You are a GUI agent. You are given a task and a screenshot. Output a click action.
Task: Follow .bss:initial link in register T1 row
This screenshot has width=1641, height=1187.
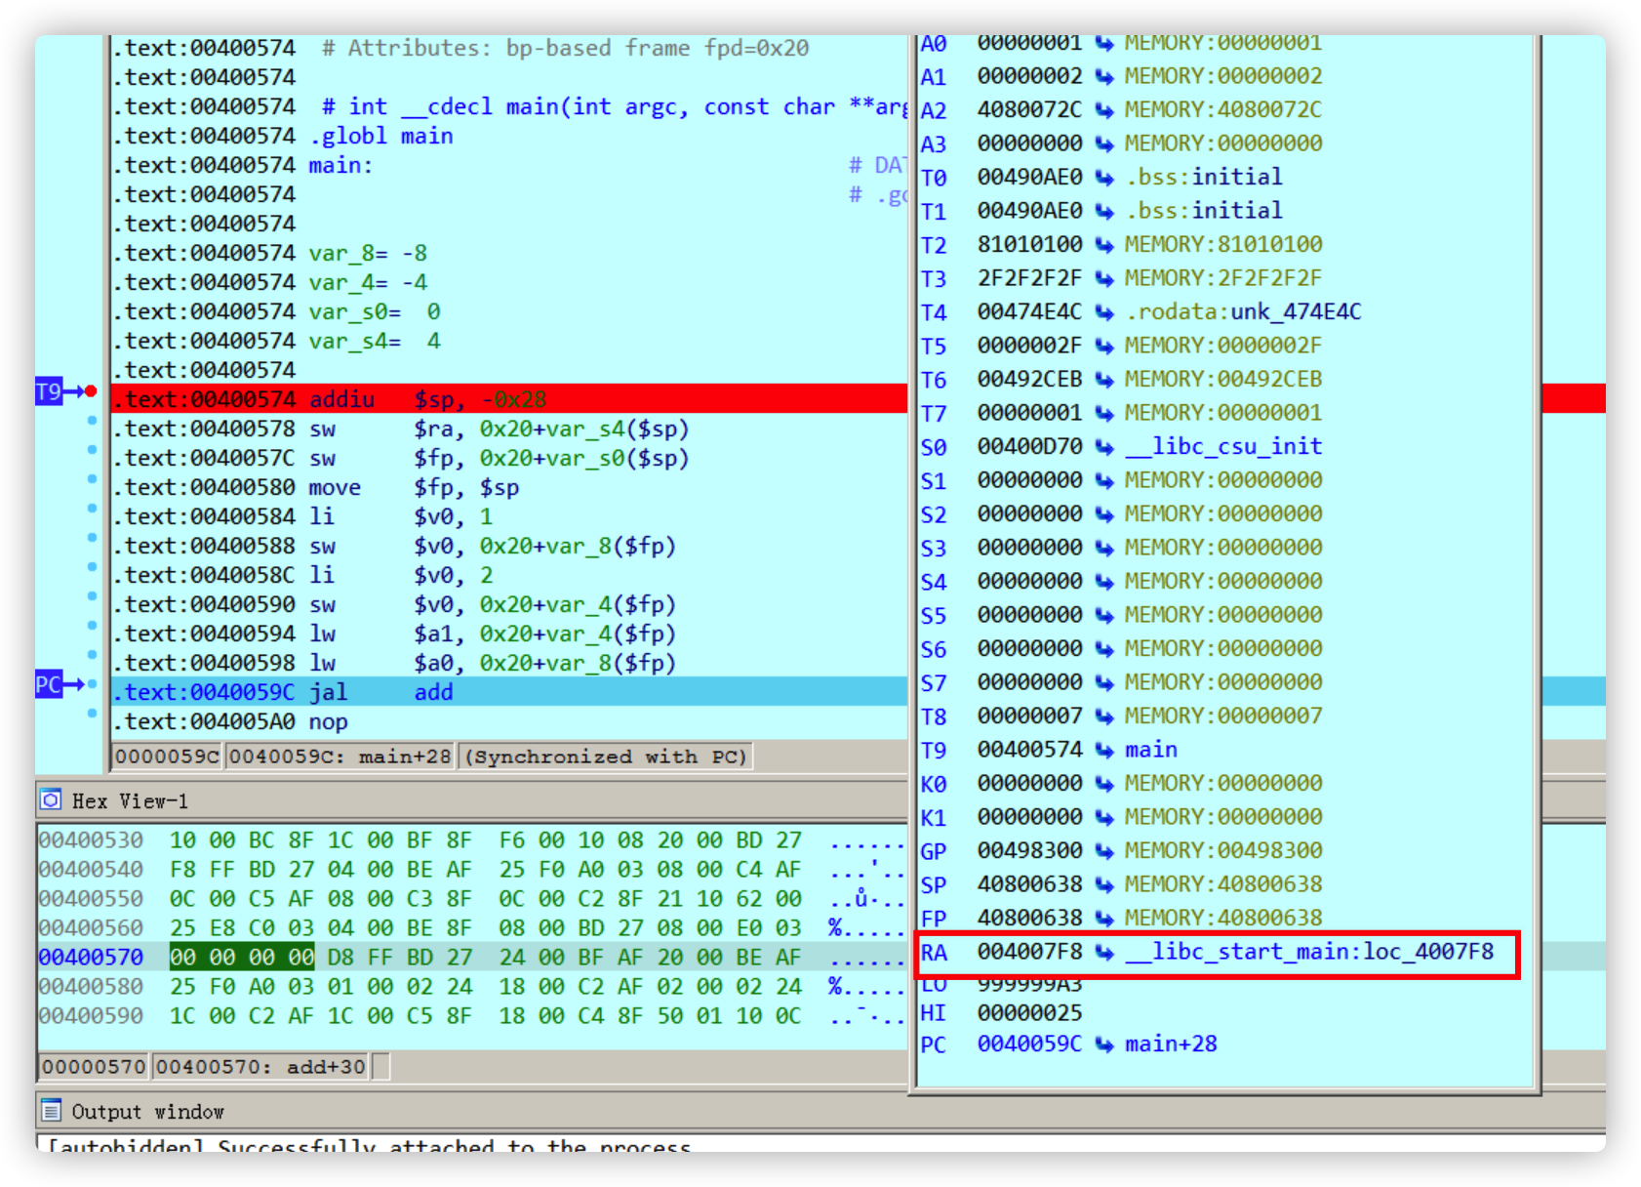(x=1204, y=211)
